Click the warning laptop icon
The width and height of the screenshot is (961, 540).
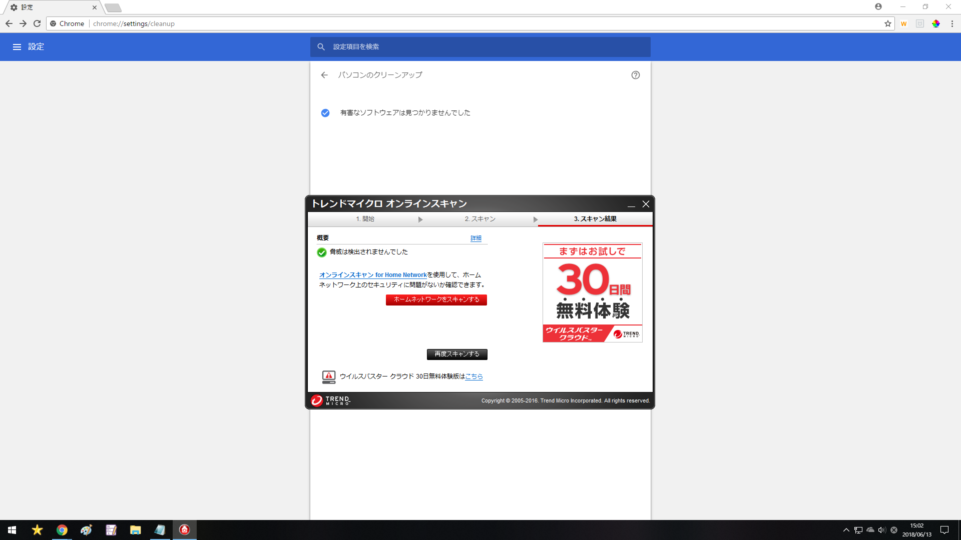(329, 377)
